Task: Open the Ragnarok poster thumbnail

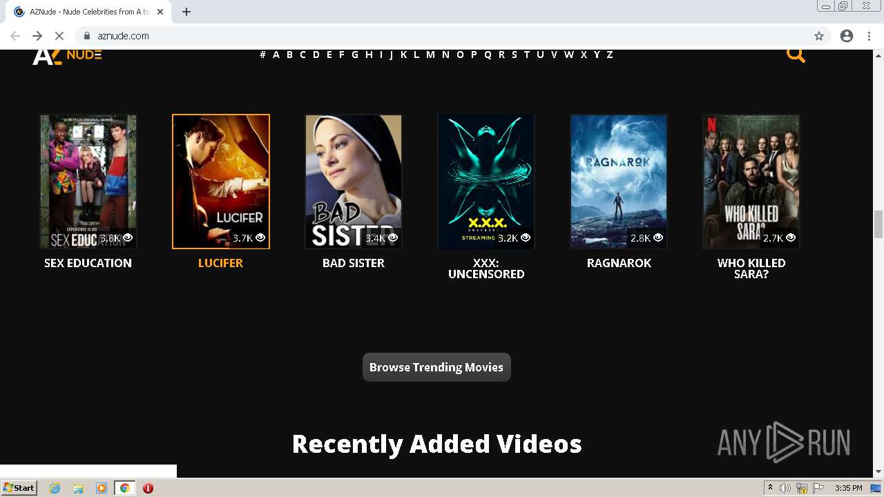Action: click(619, 182)
